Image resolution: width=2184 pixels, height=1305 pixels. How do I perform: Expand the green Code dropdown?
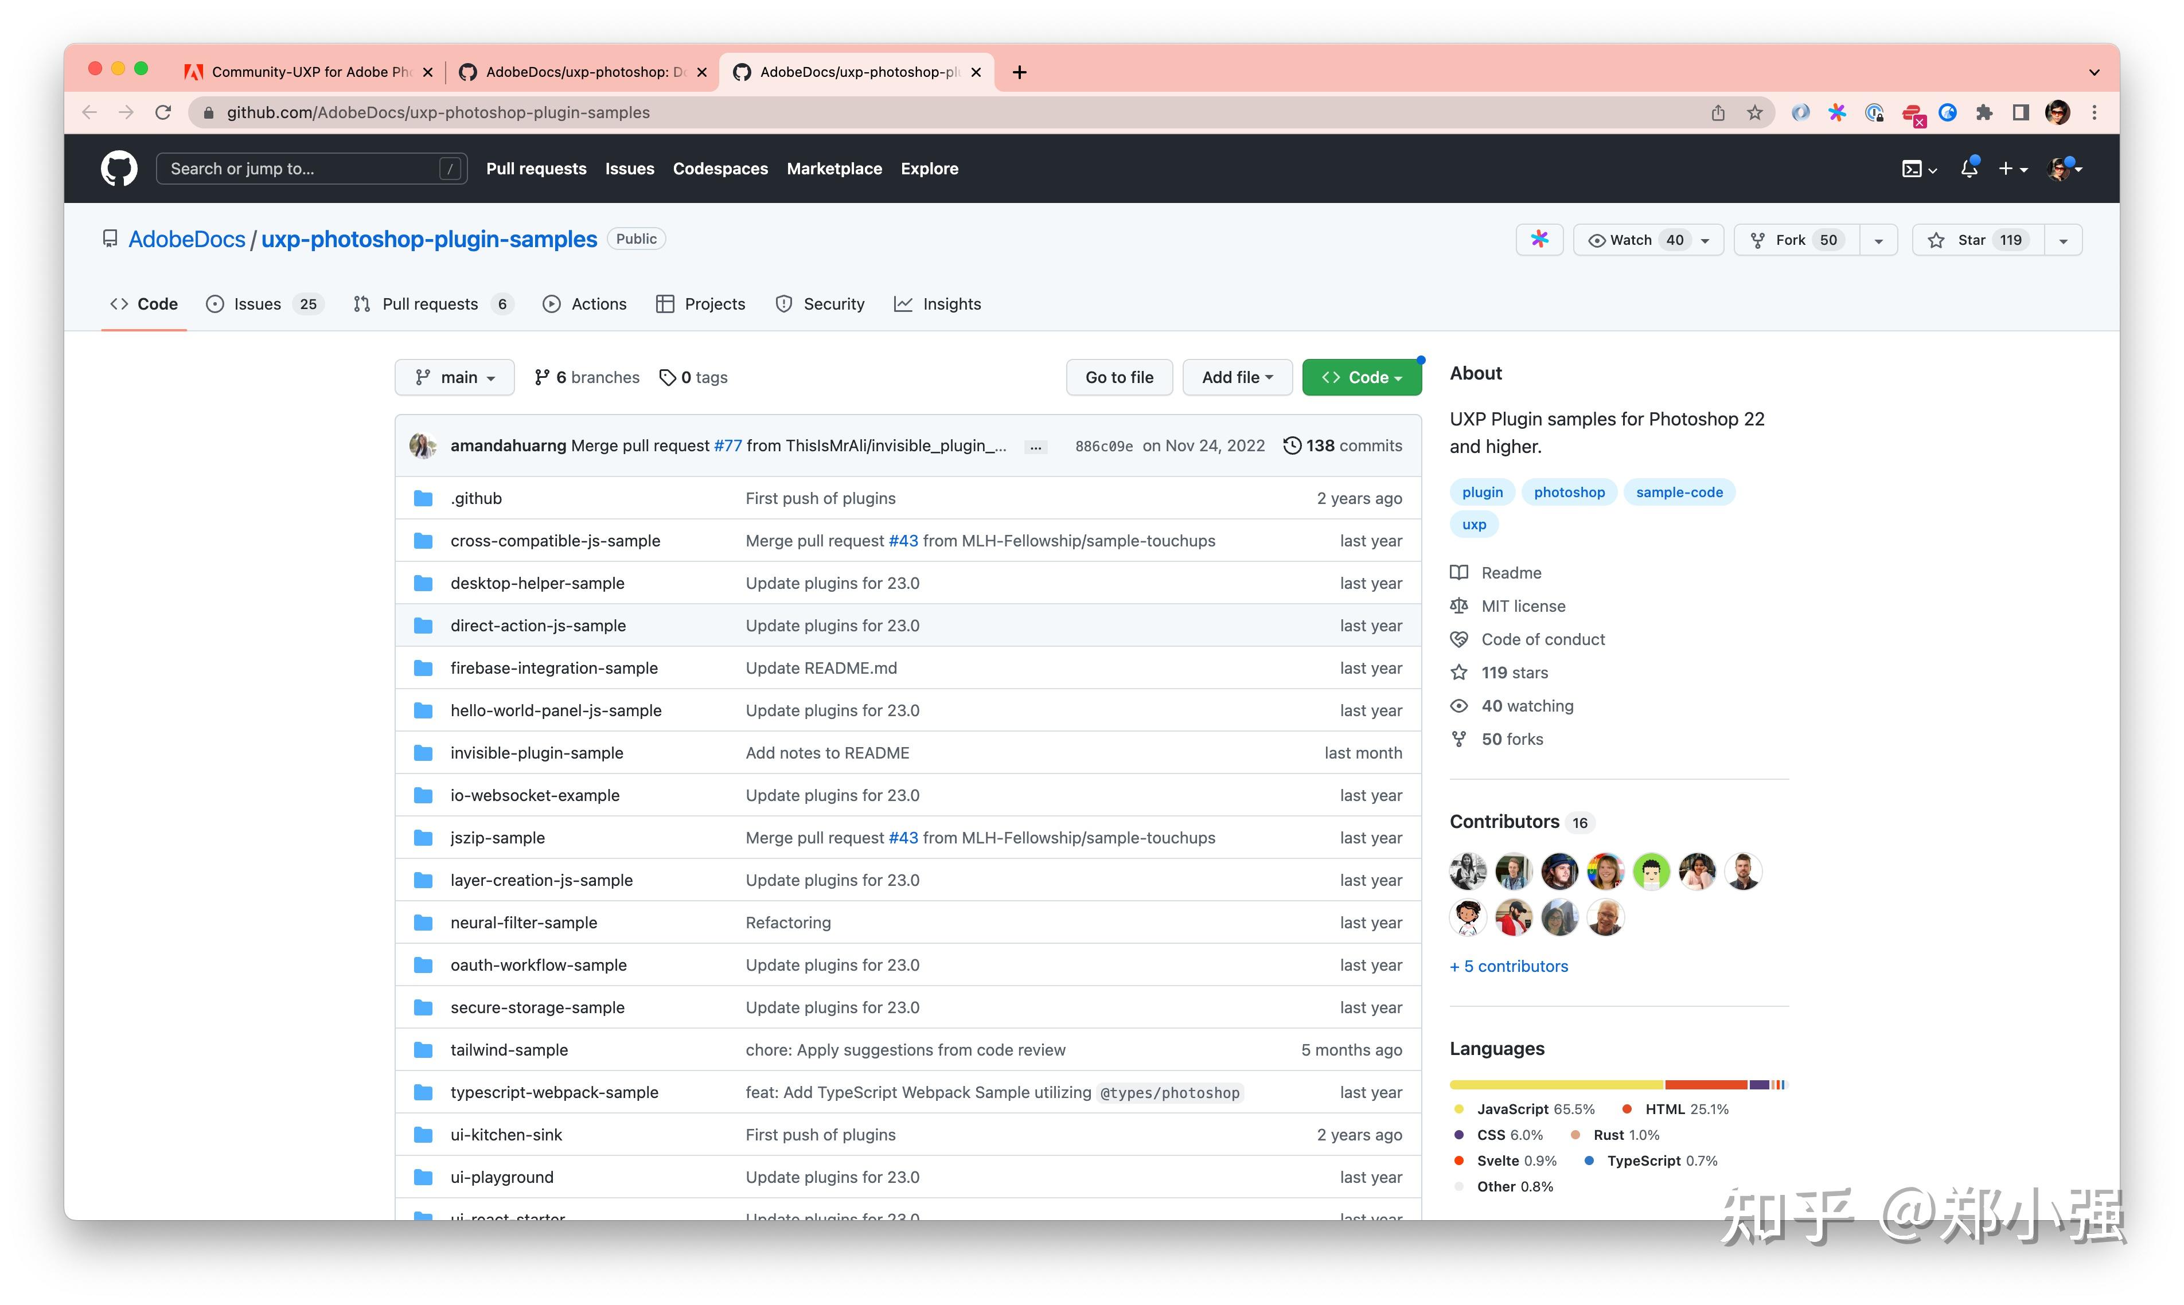click(x=1361, y=377)
